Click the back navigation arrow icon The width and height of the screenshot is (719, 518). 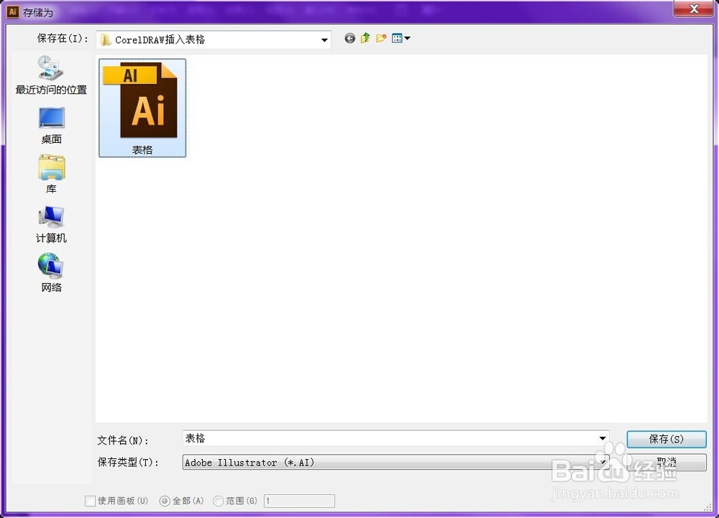[350, 39]
